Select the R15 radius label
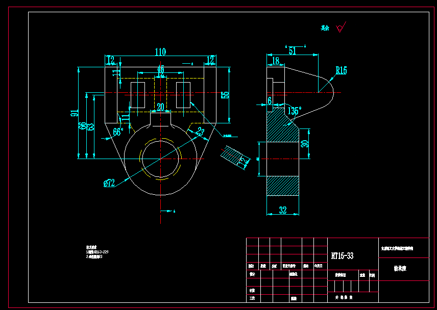The width and height of the screenshot is (437, 310). [x=341, y=70]
